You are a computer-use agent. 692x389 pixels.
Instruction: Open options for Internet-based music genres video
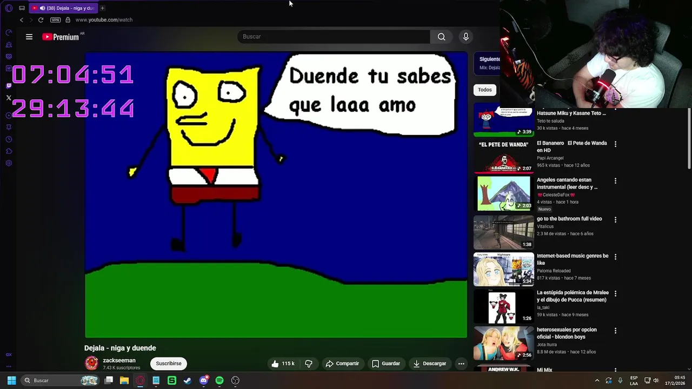[x=615, y=257]
